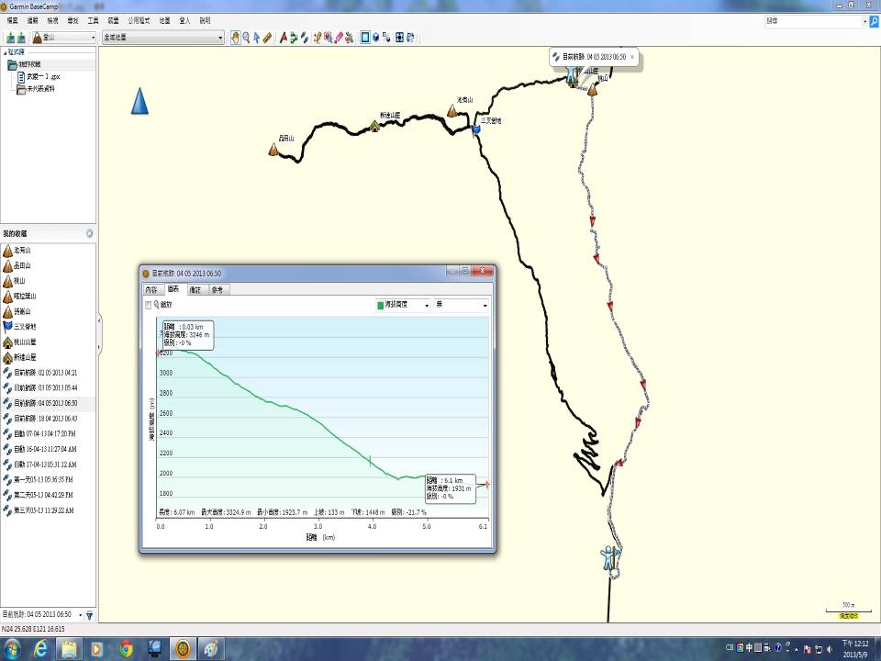This screenshot has width=881, height=661.
Task: Click the gear icon in 我的收藏 panel
Action: (x=89, y=234)
